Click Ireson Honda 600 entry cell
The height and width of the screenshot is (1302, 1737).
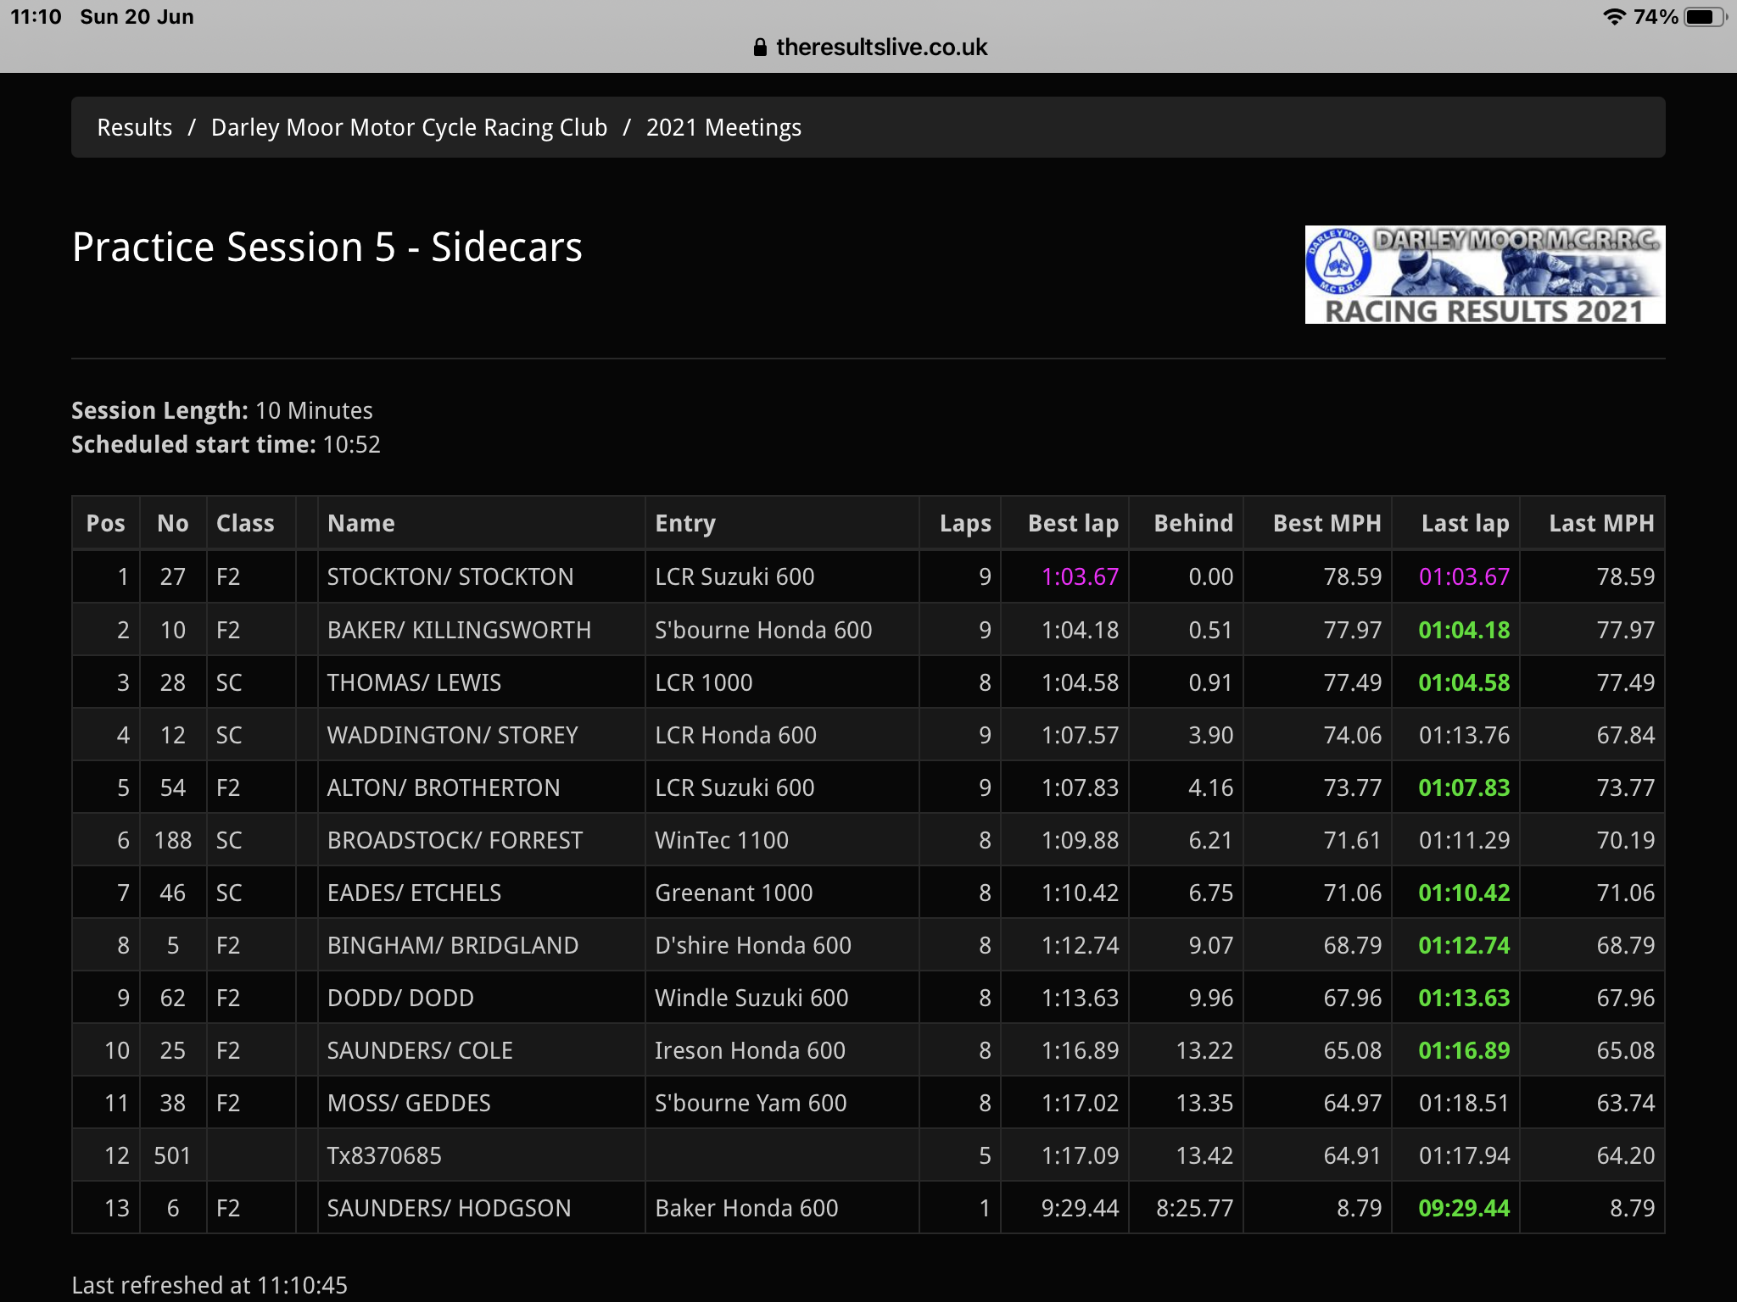pyautogui.click(x=782, y=1050)
